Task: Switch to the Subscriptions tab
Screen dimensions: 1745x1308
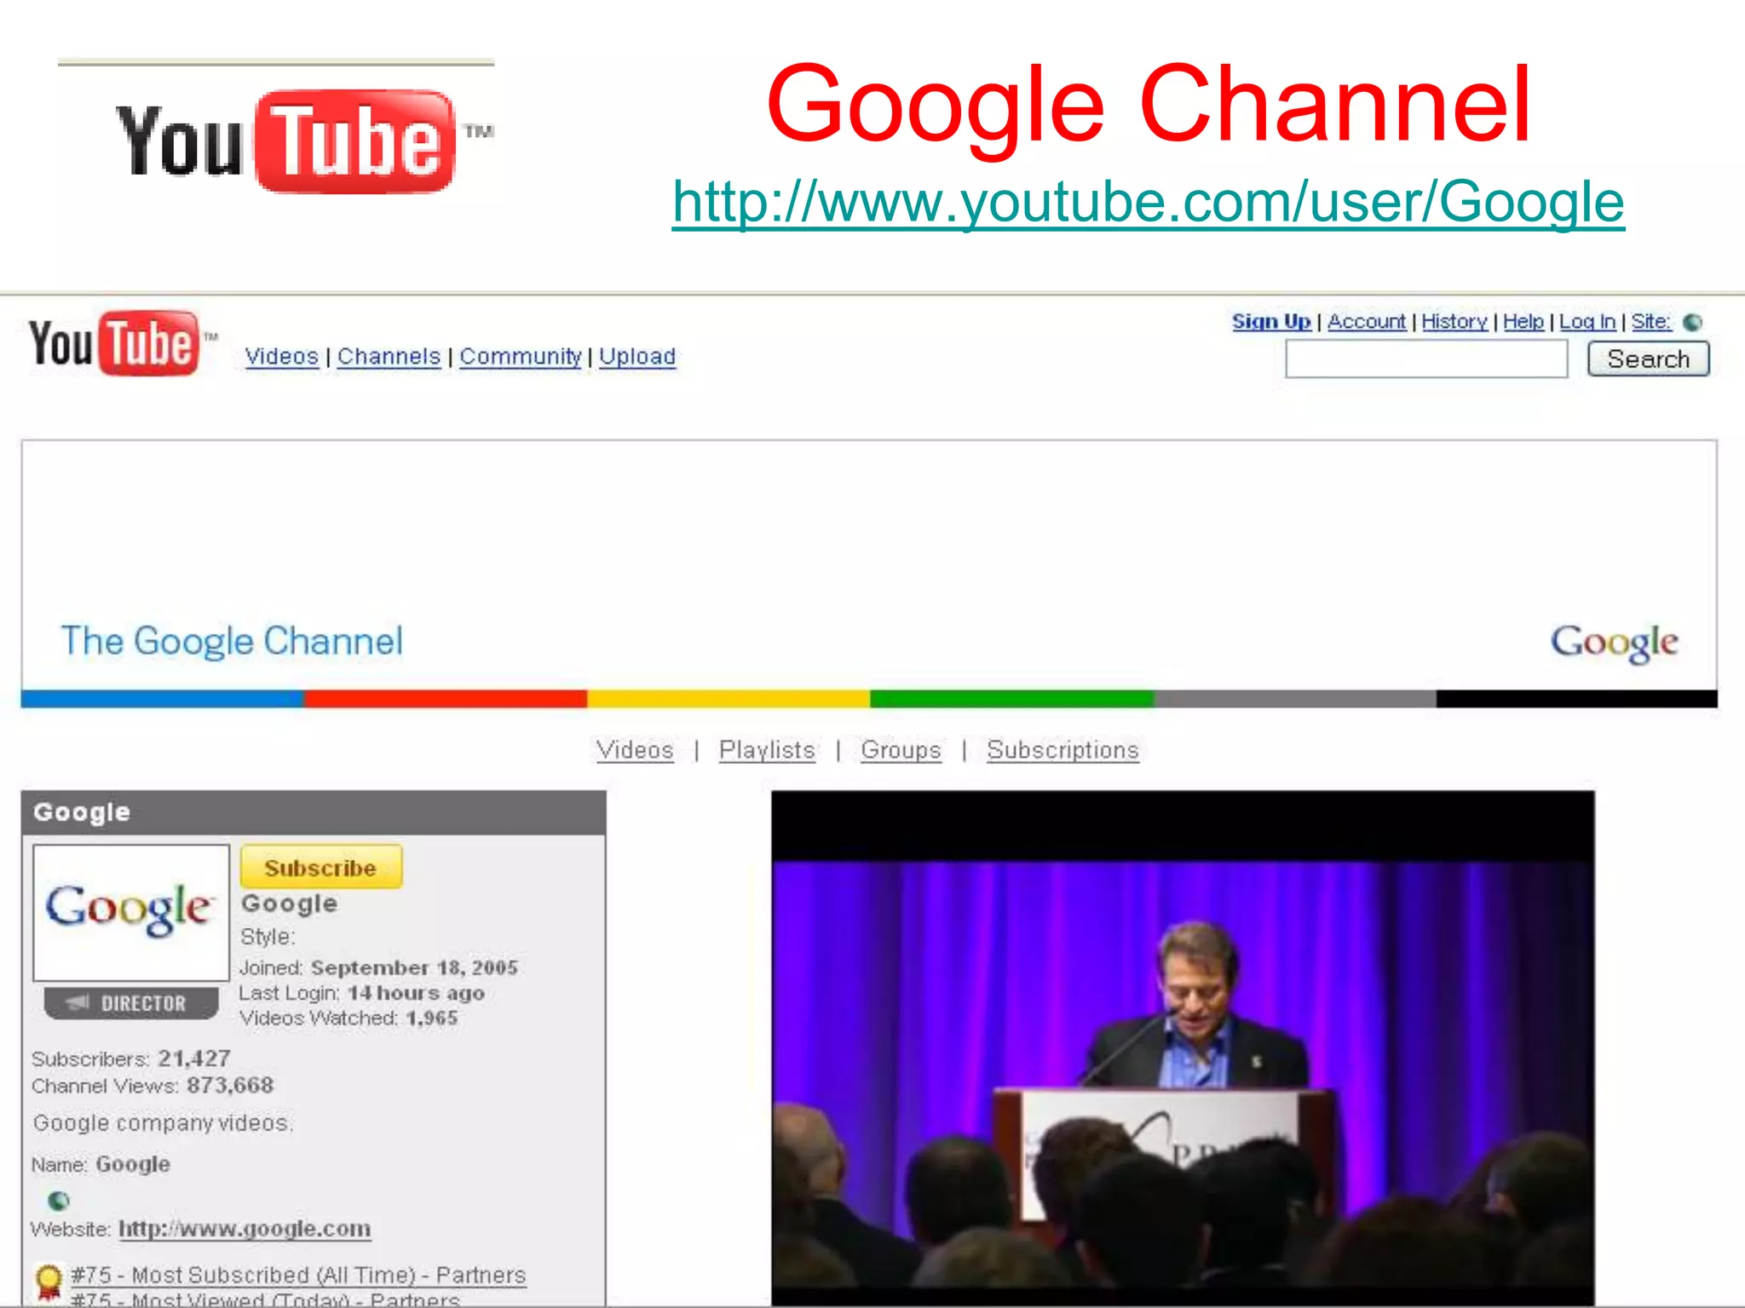Action: tap(1063, 750)
